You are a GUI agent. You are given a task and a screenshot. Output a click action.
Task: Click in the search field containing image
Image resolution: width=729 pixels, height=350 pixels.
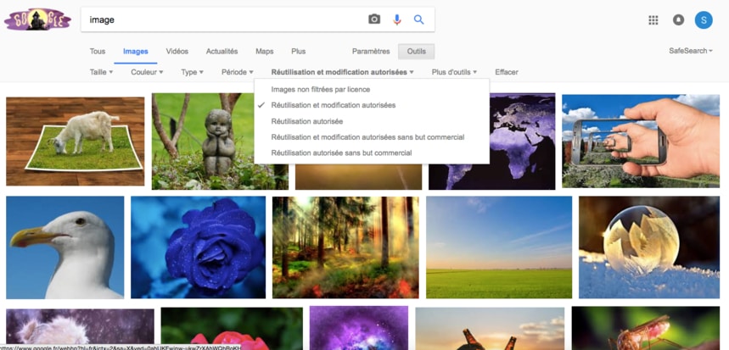[221, 19]
